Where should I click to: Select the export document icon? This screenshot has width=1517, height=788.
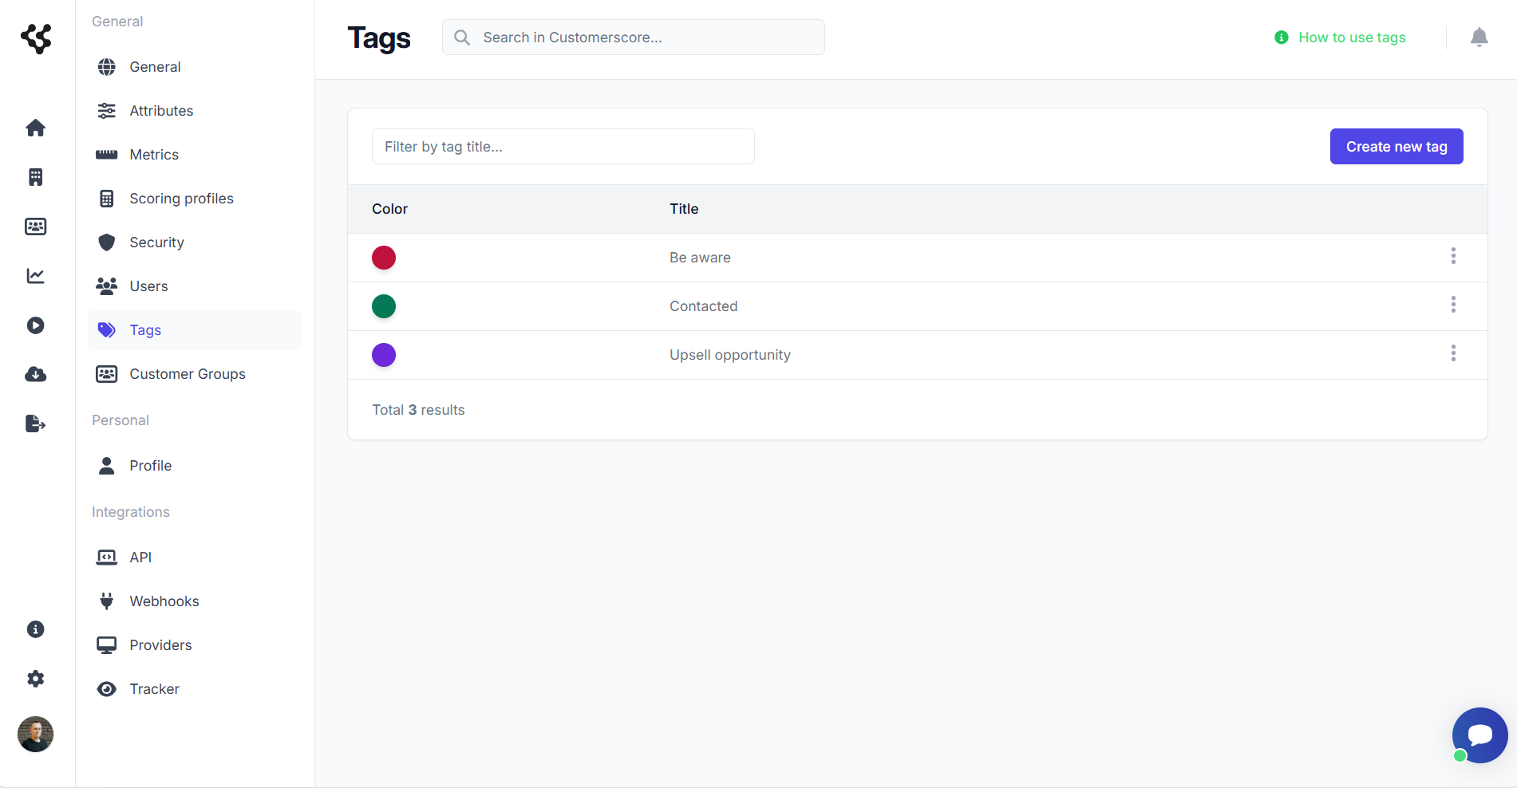36,424
